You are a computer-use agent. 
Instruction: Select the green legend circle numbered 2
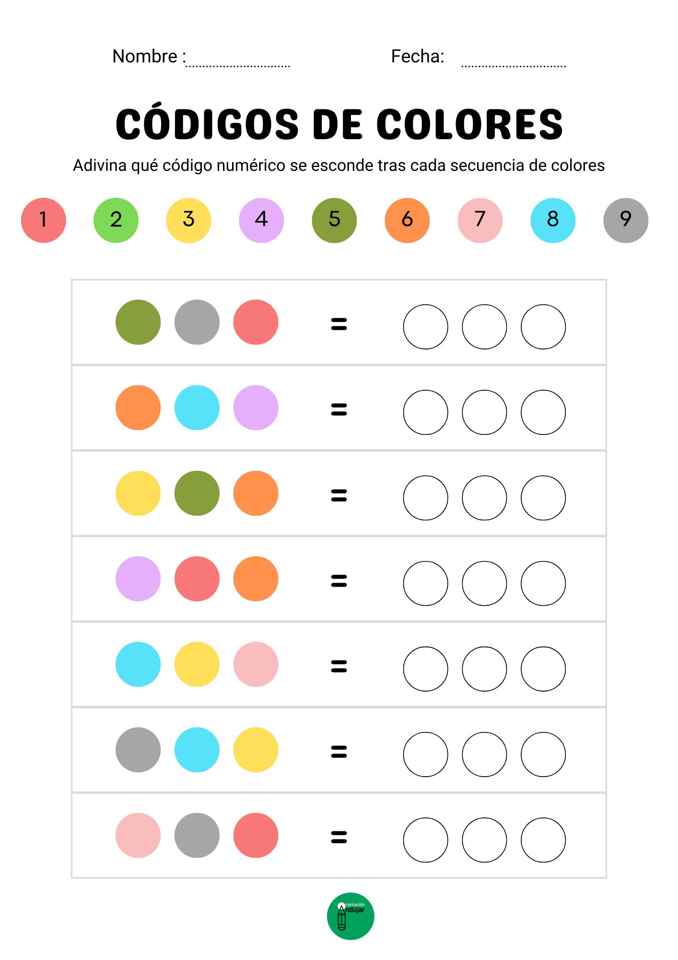point(116,220)
